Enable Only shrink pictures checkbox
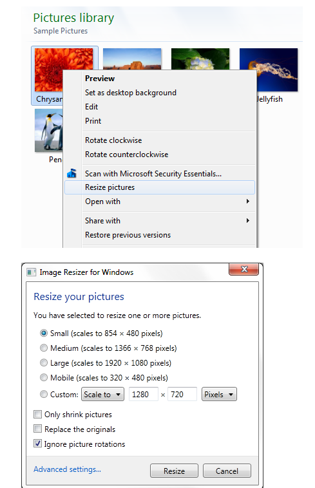Screen dimensions: 315x488 [37, 414]
